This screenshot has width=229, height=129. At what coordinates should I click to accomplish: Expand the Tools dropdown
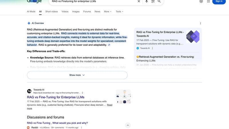coord(119,11)
